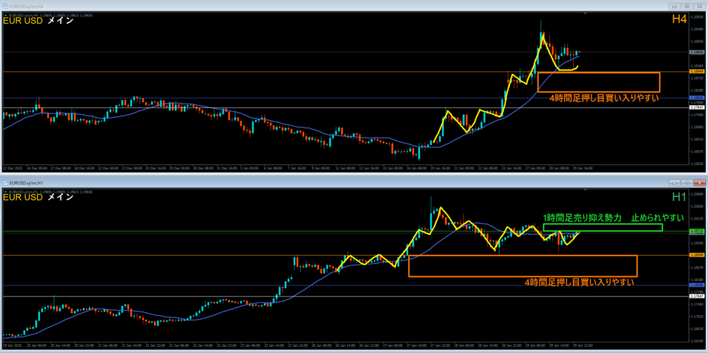Click the H1 chart window's title bar icon
708x353 pixels.
(x=6, y=182)
